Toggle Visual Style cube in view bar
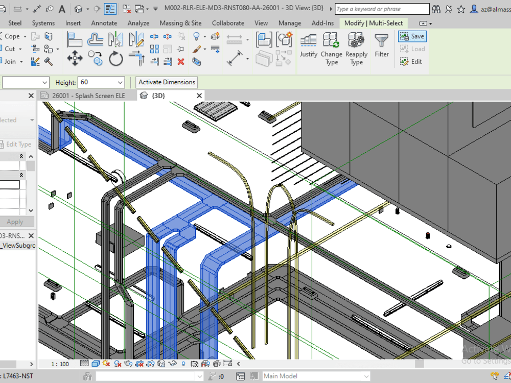The image size is (511, 383). (x=96, y=364)
